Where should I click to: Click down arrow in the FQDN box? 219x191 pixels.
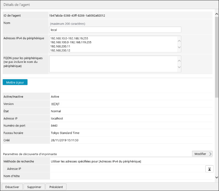[x=179, y=67]
